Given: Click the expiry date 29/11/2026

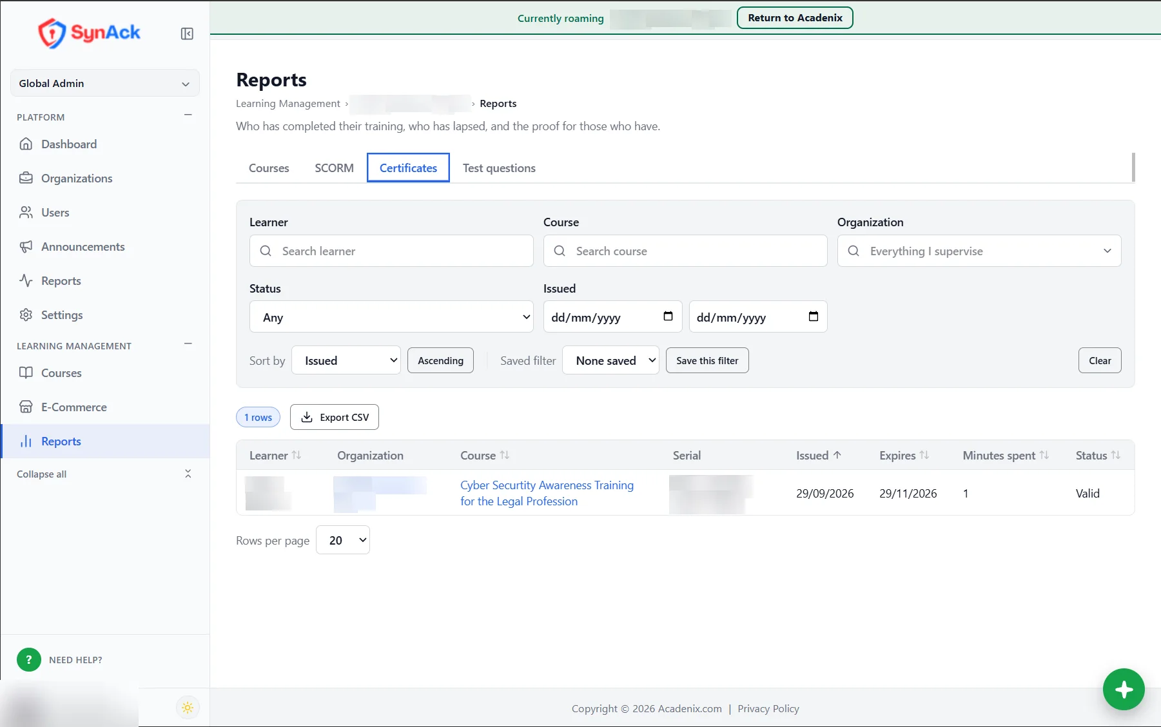Looking at the screenshot, I should [908, 494].
